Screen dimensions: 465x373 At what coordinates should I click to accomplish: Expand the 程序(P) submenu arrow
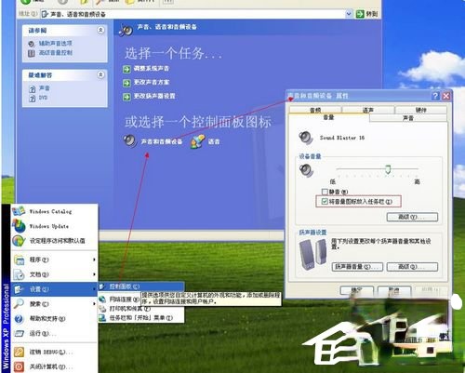click(x=94, y=260)
